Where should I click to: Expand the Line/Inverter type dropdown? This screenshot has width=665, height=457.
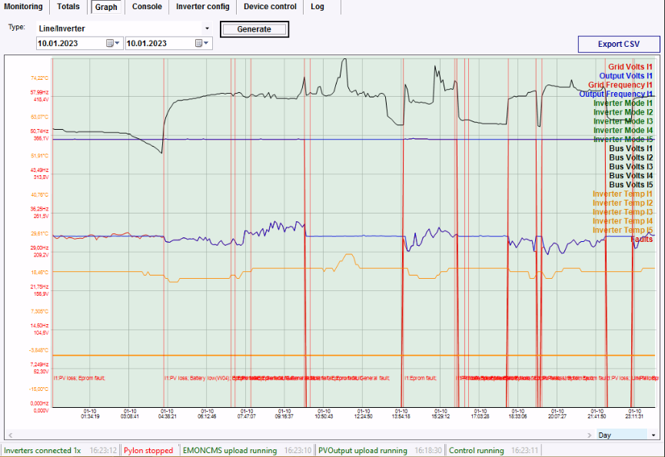(207, 28)
